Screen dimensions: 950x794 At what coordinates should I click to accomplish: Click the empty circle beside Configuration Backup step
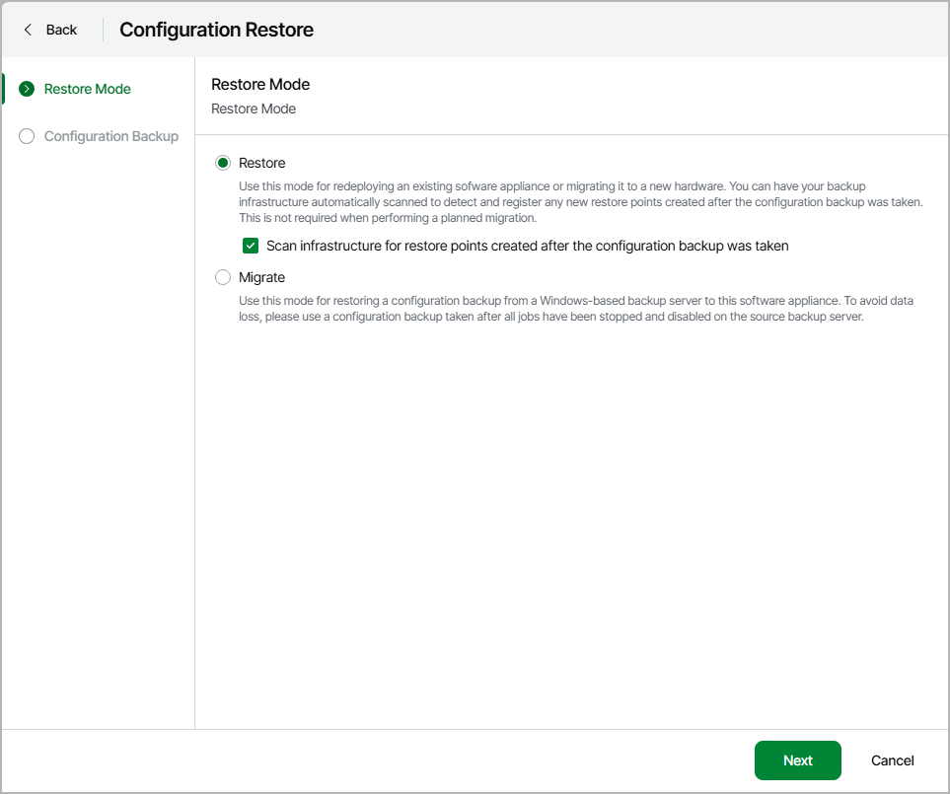click(27, 136)
